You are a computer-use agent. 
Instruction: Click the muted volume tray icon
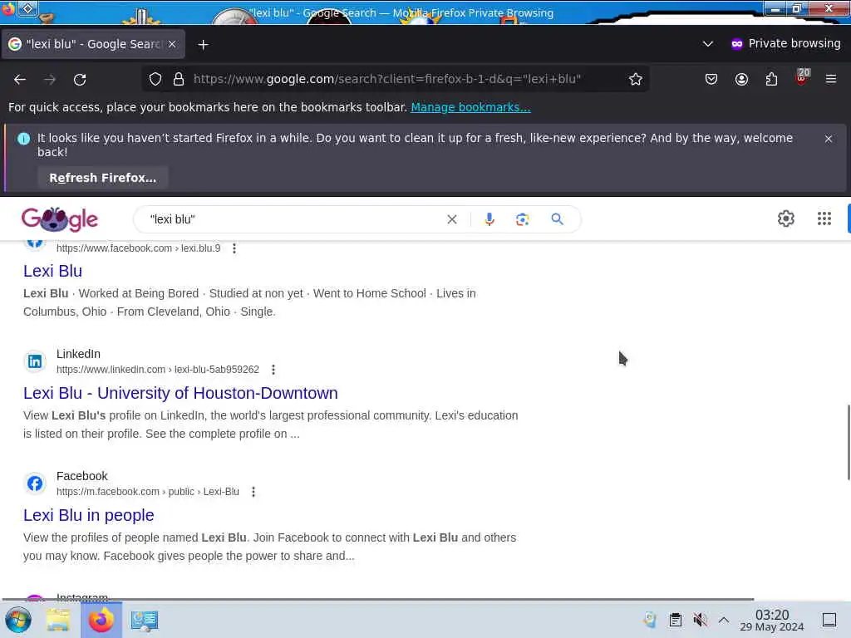[x=700, y=620]
